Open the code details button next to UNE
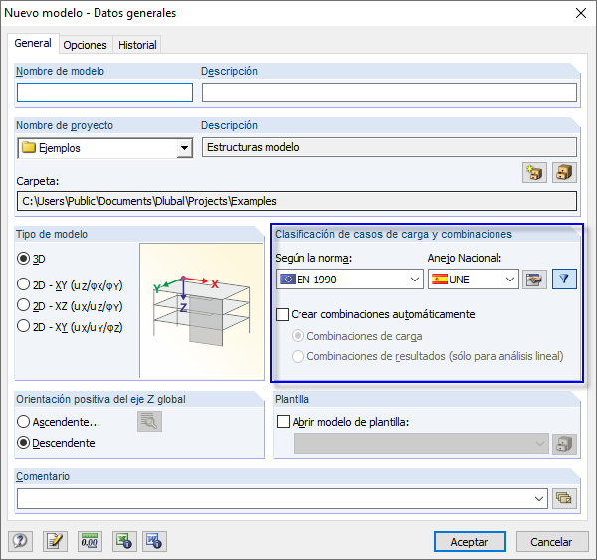The height and width of the screenshot is (560, 597). tap(534, 280)
